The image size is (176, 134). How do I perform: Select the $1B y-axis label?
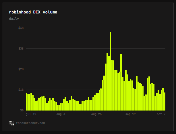tap(21, 90)
